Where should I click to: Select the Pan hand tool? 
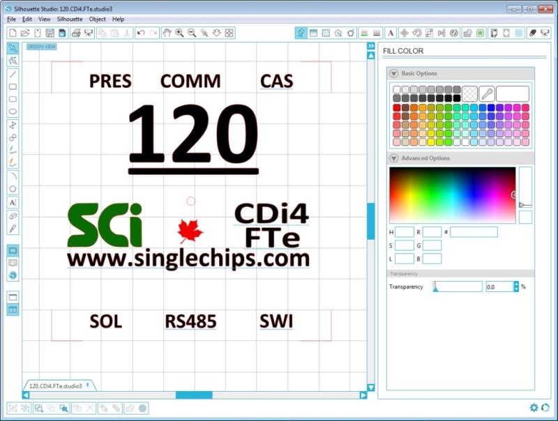click(167, 33)
